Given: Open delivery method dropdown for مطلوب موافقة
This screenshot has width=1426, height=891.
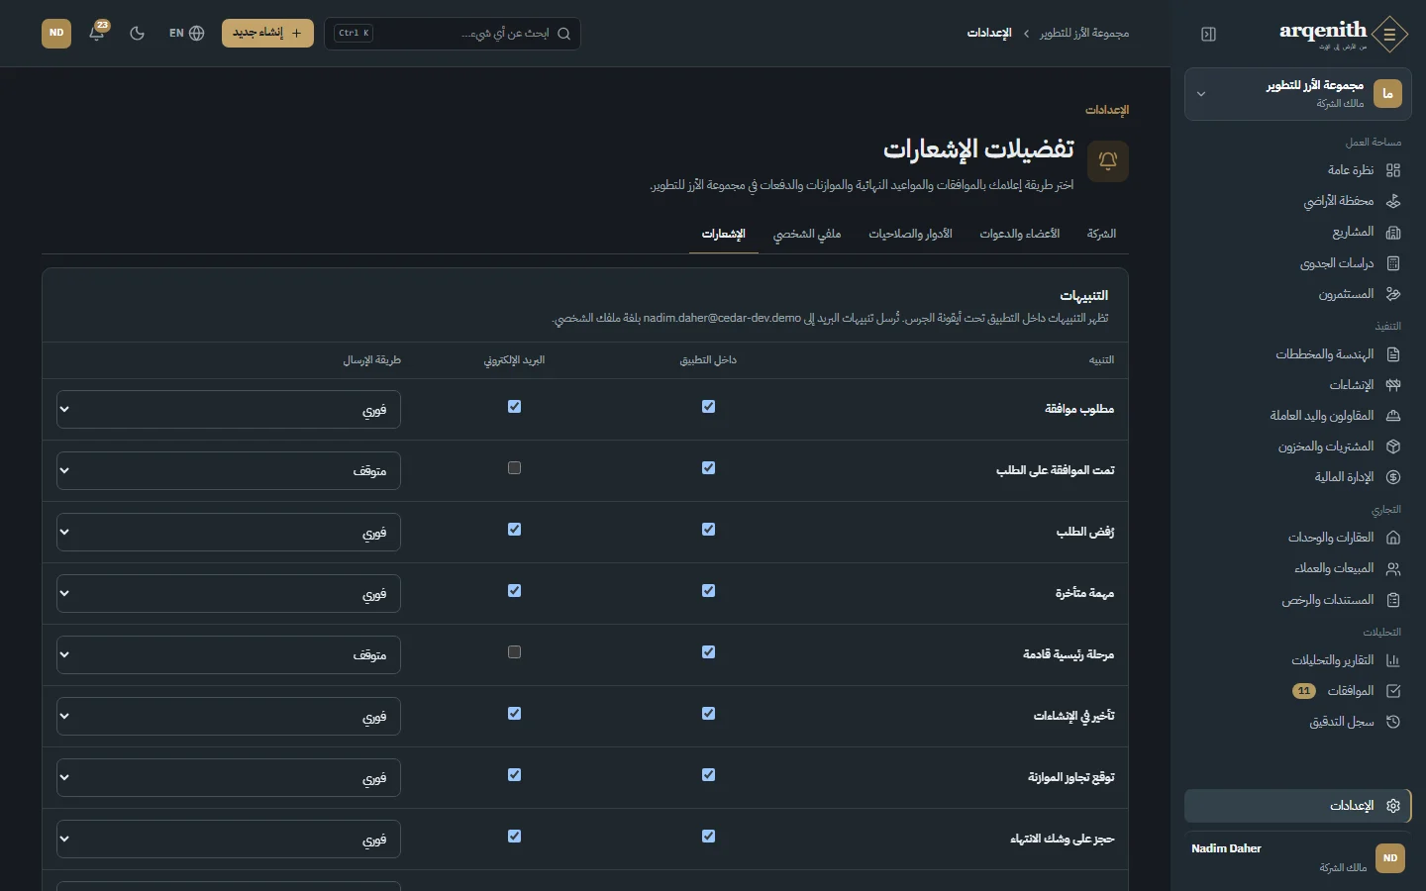Looking at the screenshot, I should 229,410.
